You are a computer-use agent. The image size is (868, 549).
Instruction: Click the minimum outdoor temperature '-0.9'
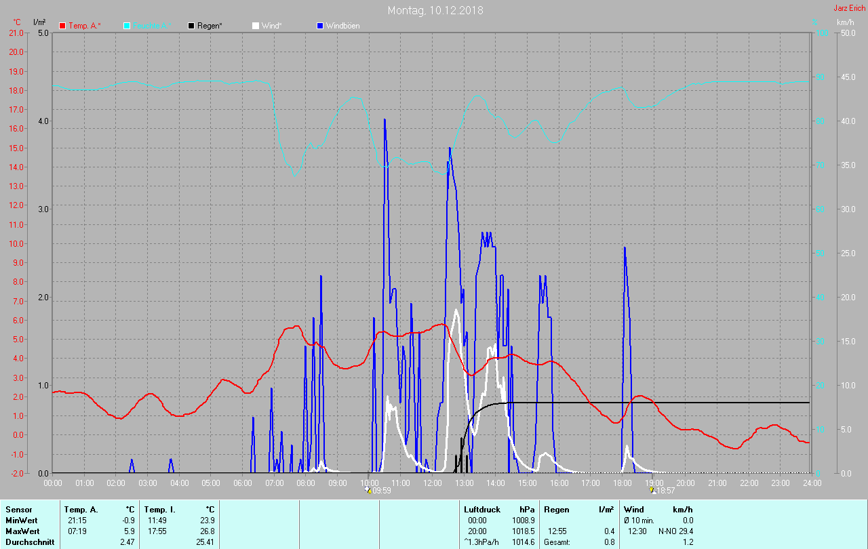tap(127, 521)
